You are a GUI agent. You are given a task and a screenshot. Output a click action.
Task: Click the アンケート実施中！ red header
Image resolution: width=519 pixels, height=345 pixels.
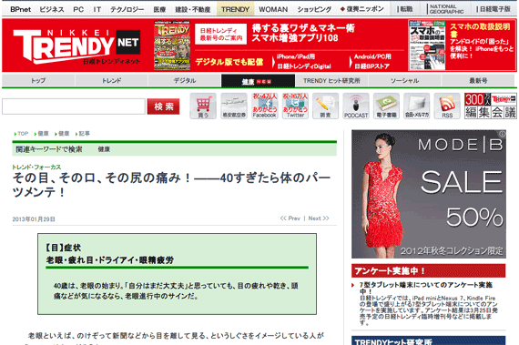428,270
